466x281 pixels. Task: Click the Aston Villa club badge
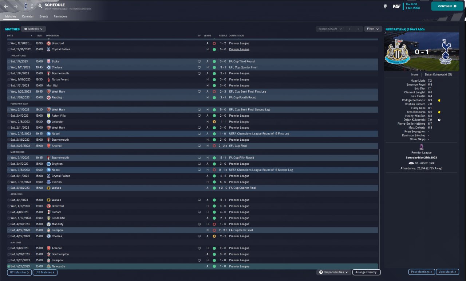point(49,116)
